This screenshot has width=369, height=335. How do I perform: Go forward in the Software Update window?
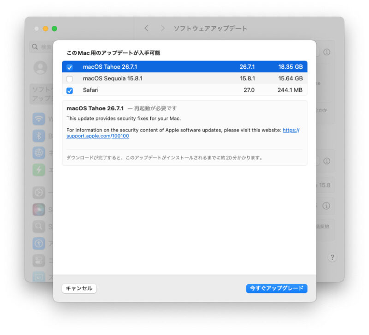click(162, 29)
